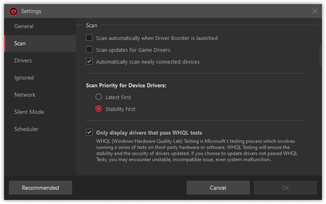Click the Cancel button

point(218,188)
